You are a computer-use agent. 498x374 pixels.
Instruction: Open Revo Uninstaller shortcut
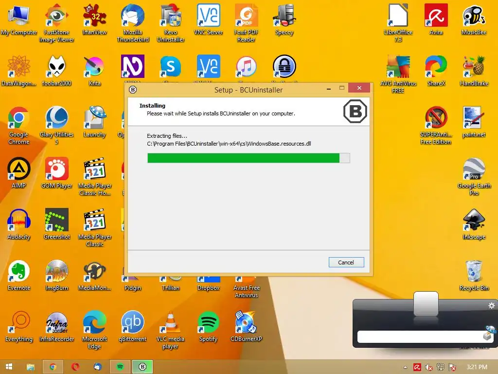(171, 23)
